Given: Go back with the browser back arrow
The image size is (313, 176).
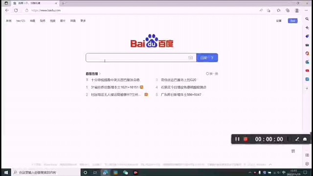Looking at the screenshot, I should 7,10.
